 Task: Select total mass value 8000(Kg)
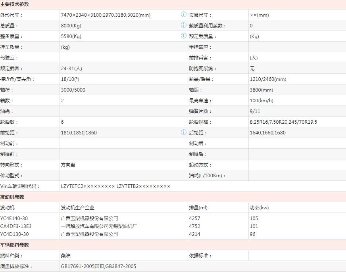tap(71, 25)
